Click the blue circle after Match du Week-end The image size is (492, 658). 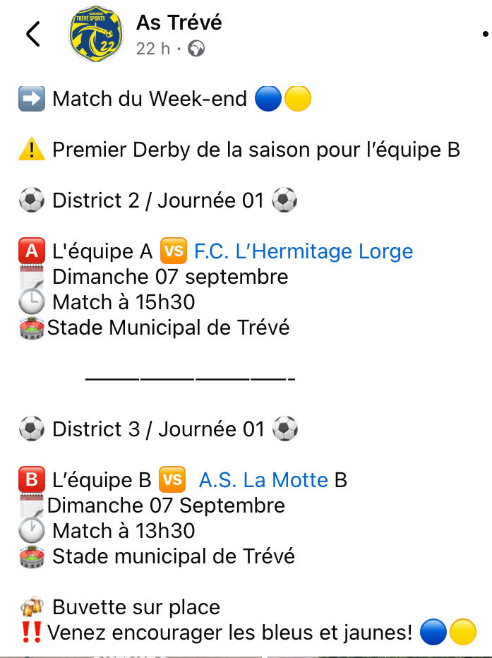tap(268, 99)
